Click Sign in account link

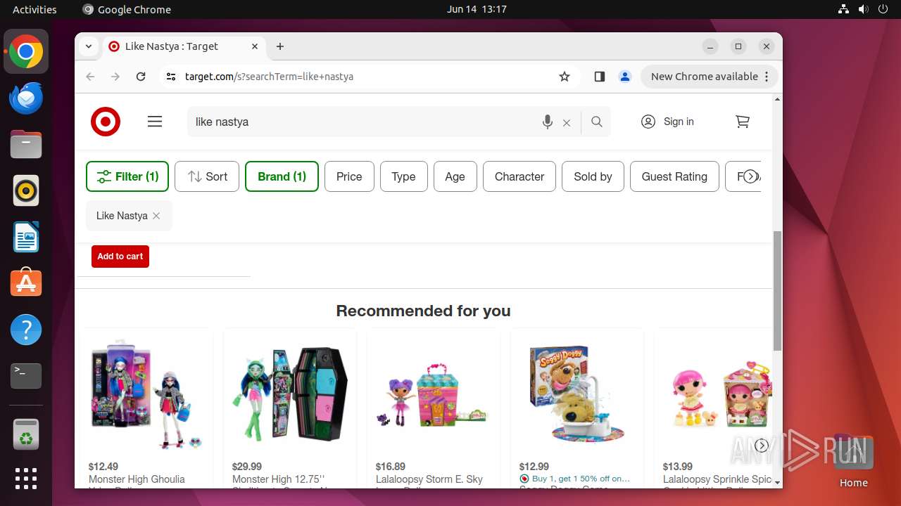(667, 122)
